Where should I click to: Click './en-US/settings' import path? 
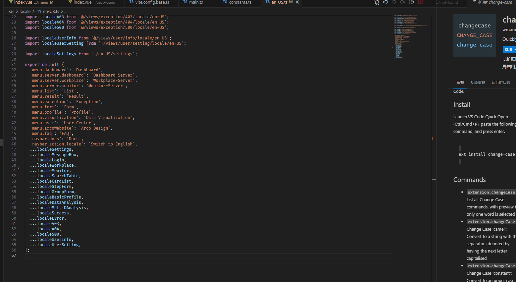(113, 54)
